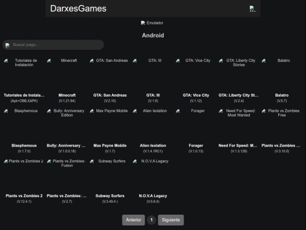The width and height of the screenshot is (306, 230).
Task: Click Subway Surfers version (V.3.49.4)
Action: click(110, 202)
